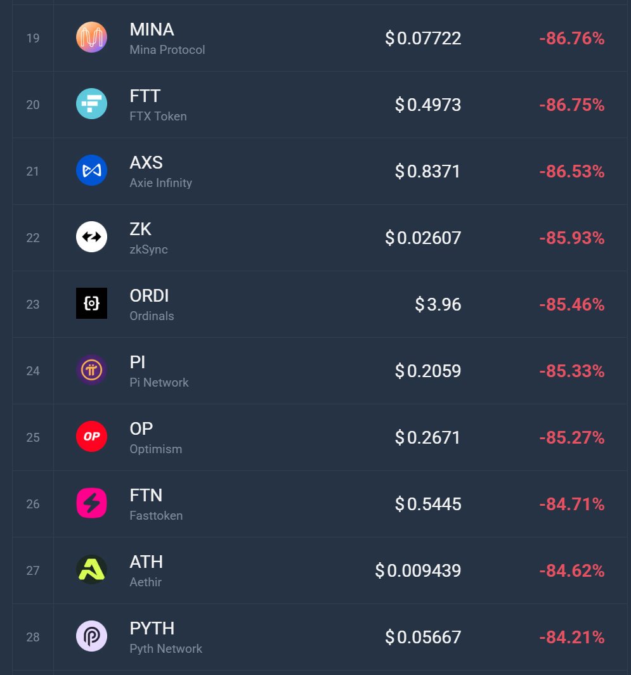Click the zkSync coin logo
This screenshot has width=631, height=675.
click(91, 237)
